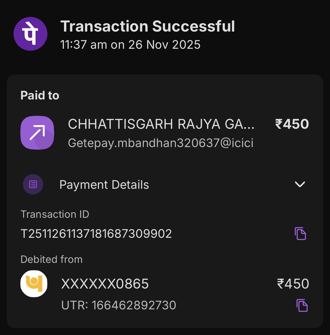Open recipient CHHATTISGARH RAJYA GA... name
This screenshot has width=330, height=335.
point(161,124)
